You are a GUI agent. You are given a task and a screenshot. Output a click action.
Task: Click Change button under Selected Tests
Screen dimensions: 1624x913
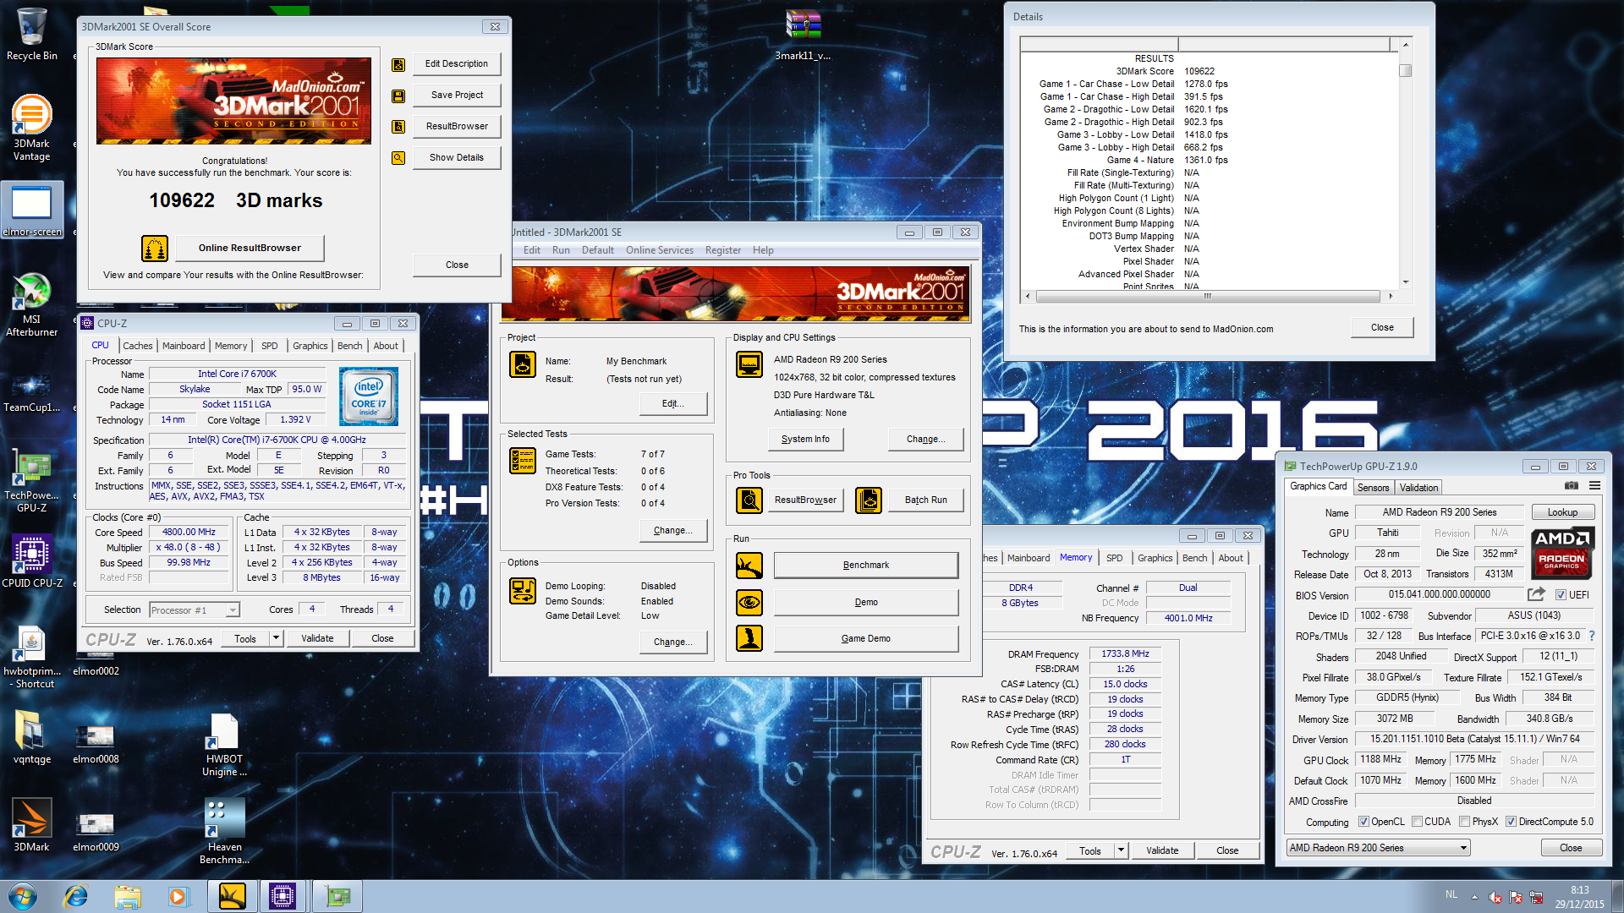coord(673,530)
